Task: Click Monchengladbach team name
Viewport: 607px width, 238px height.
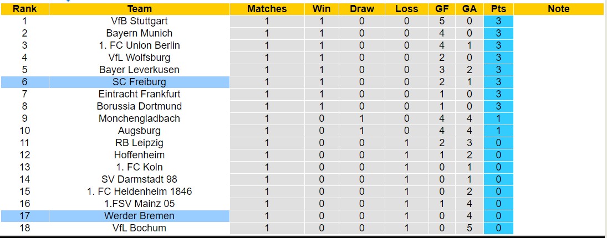Action: 139,118
